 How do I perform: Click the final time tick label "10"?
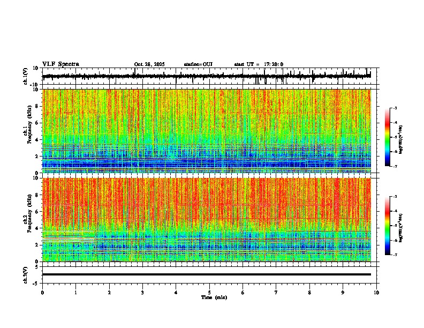376,293
